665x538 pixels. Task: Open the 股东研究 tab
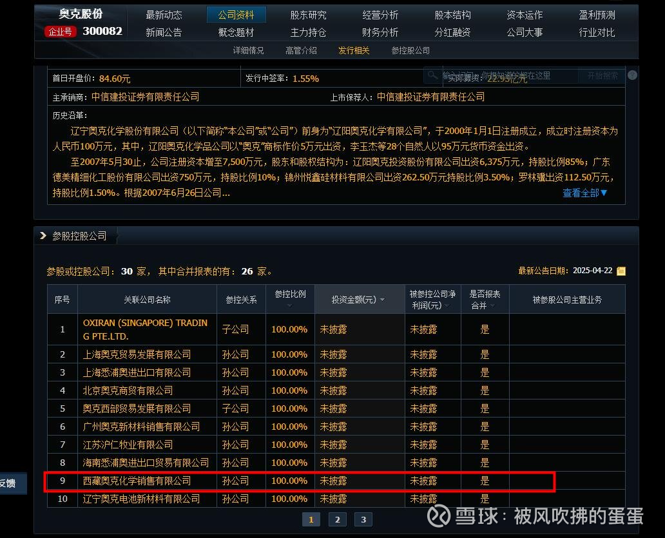308,15
